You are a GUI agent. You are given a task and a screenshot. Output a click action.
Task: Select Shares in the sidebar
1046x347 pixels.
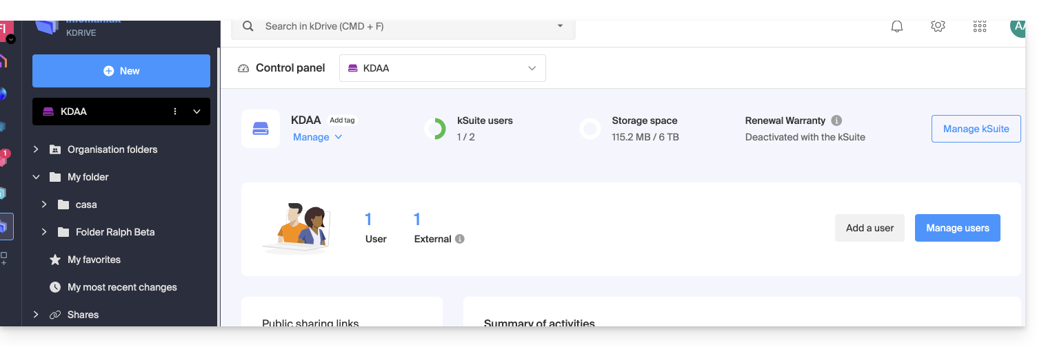coord(83,315)
